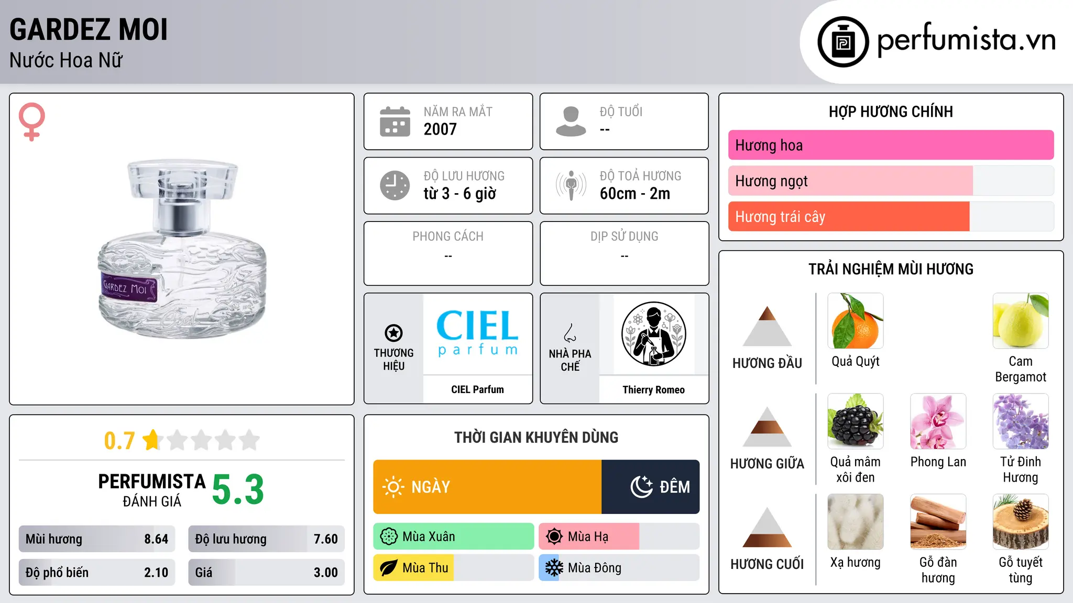
Task: Click the flower icon for Mùa Xuân
Action: click(x=389, y=537)
